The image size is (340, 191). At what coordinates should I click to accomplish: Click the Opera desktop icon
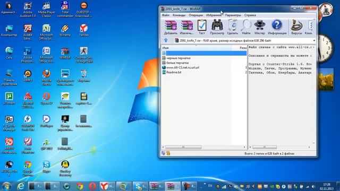(x=46, y=99)
